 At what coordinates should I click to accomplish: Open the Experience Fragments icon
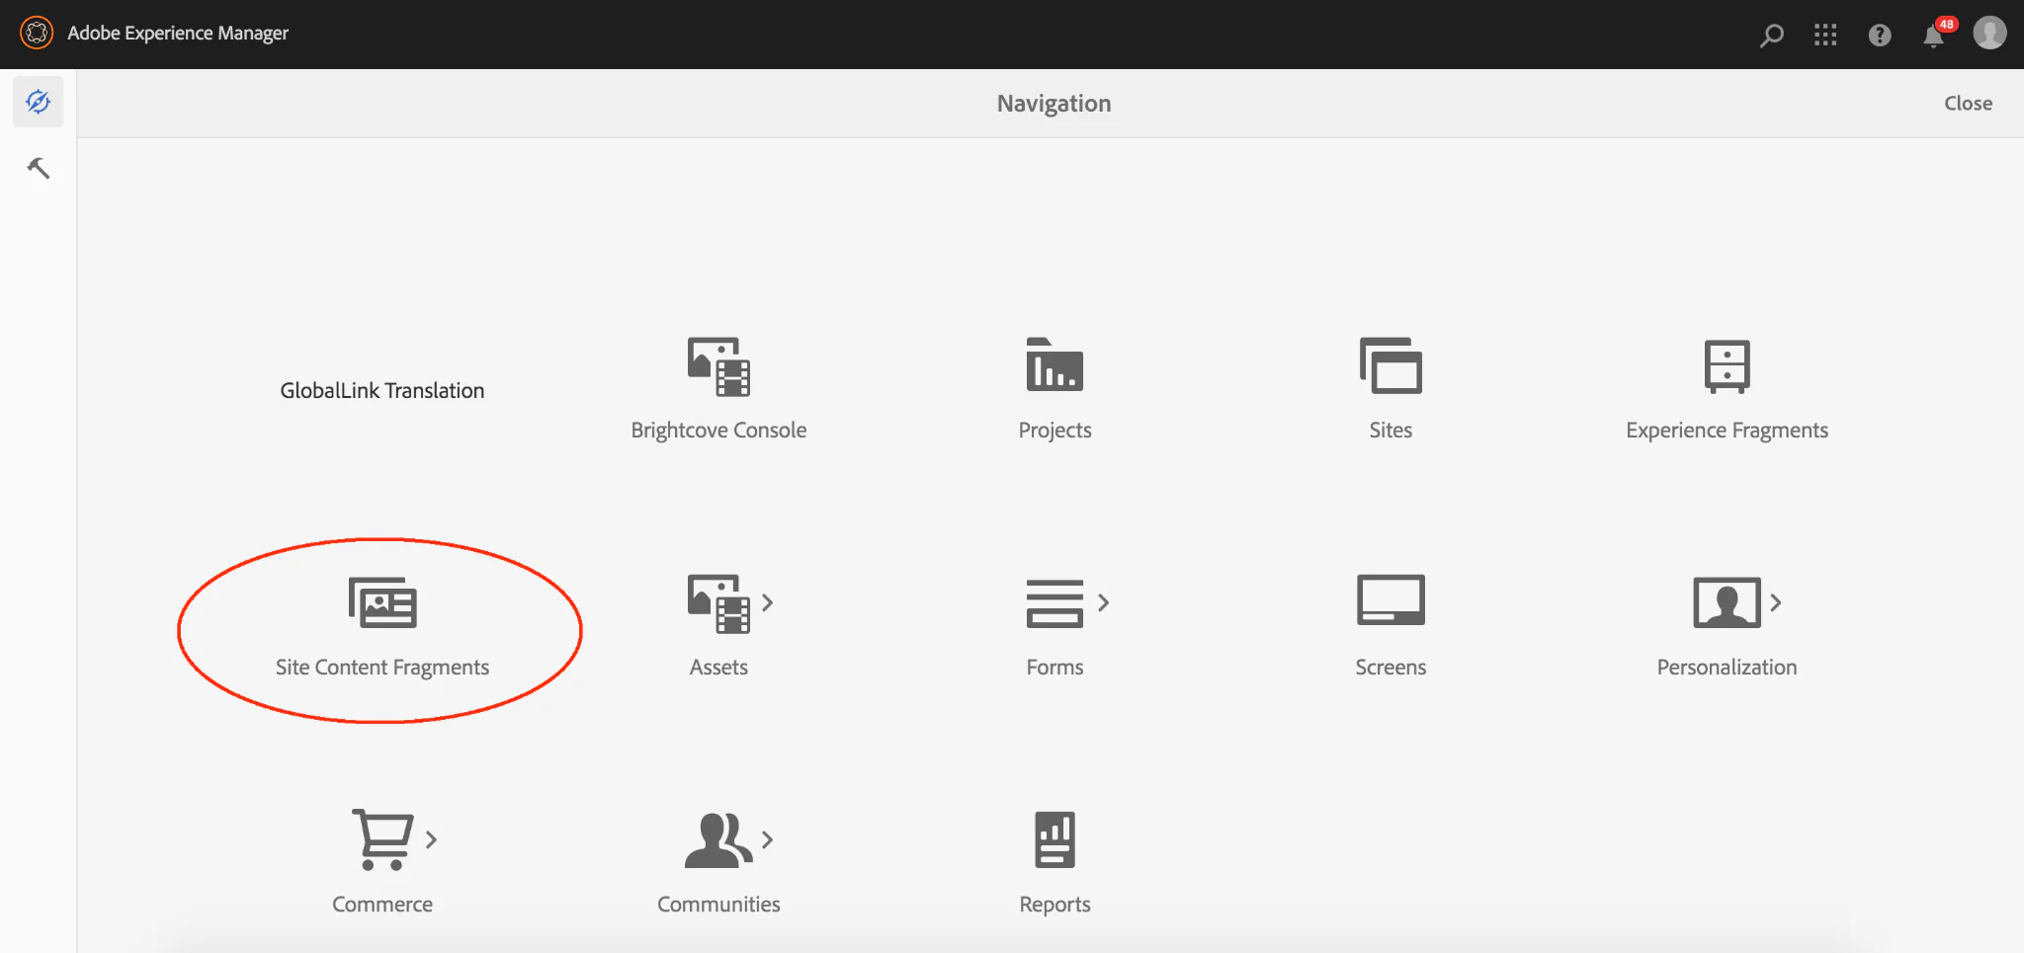(x=1727, y=366)
